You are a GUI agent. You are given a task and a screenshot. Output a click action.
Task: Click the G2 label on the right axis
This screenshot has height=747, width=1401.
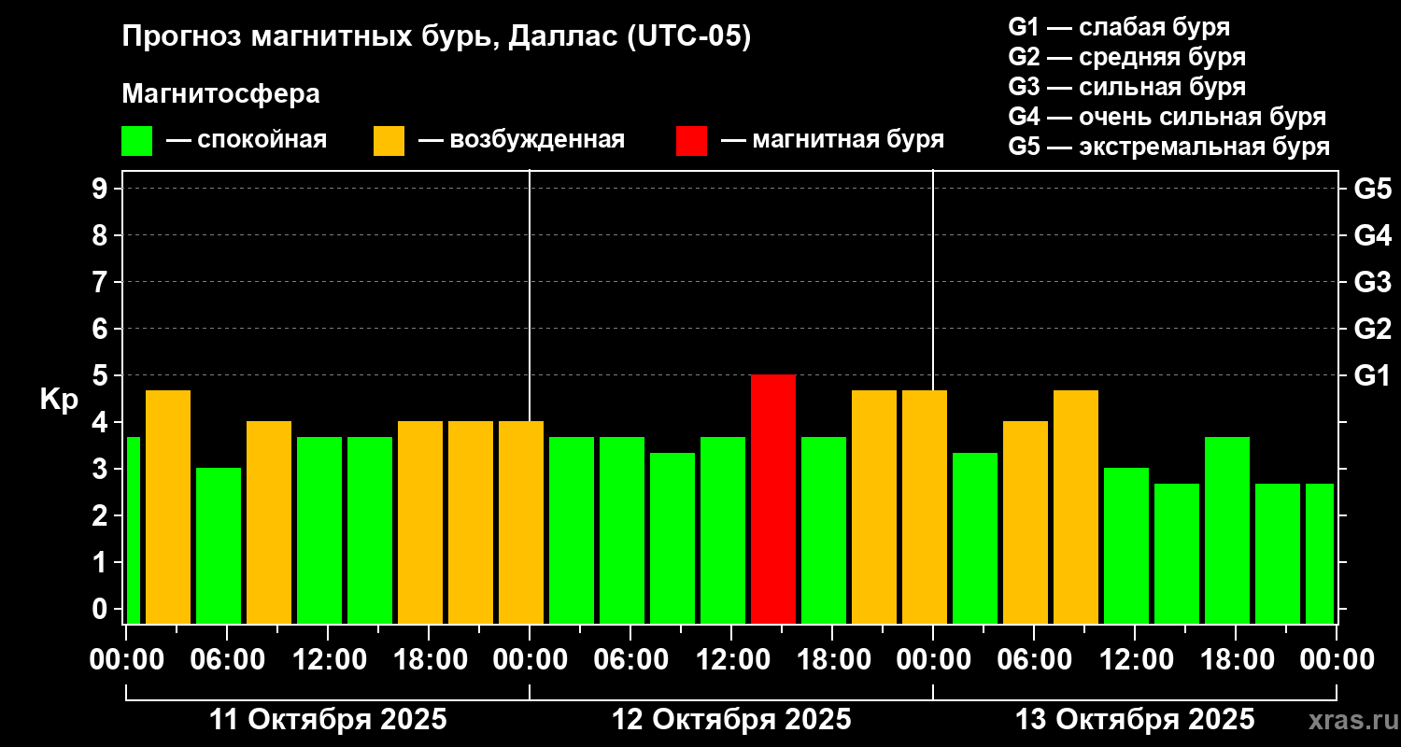pos(1373,329)
